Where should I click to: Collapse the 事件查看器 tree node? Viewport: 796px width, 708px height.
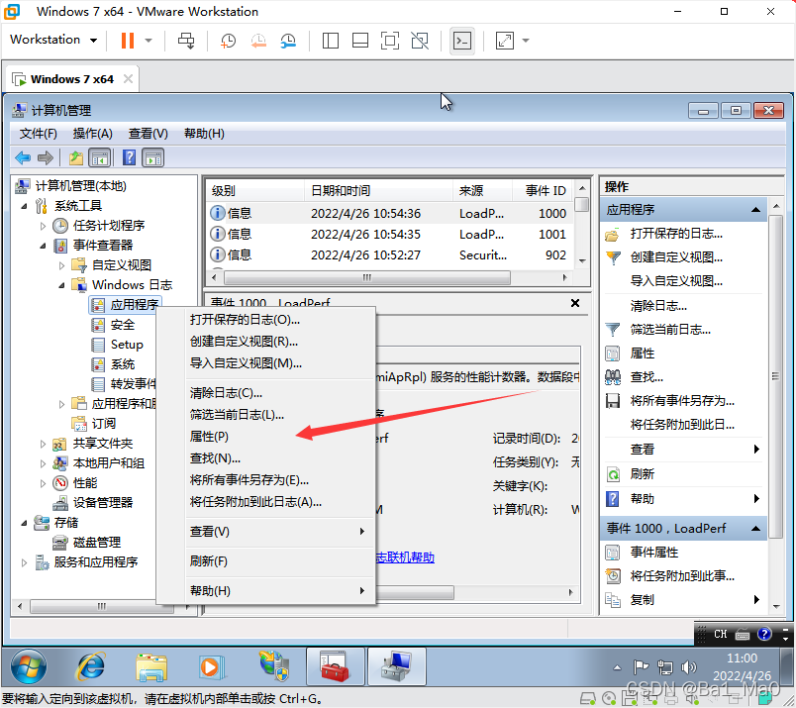[x=44, y=246]
